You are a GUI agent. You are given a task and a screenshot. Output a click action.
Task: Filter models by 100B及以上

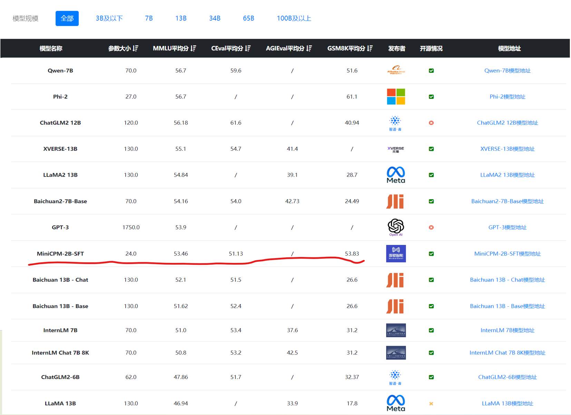[x=294, y=18]
